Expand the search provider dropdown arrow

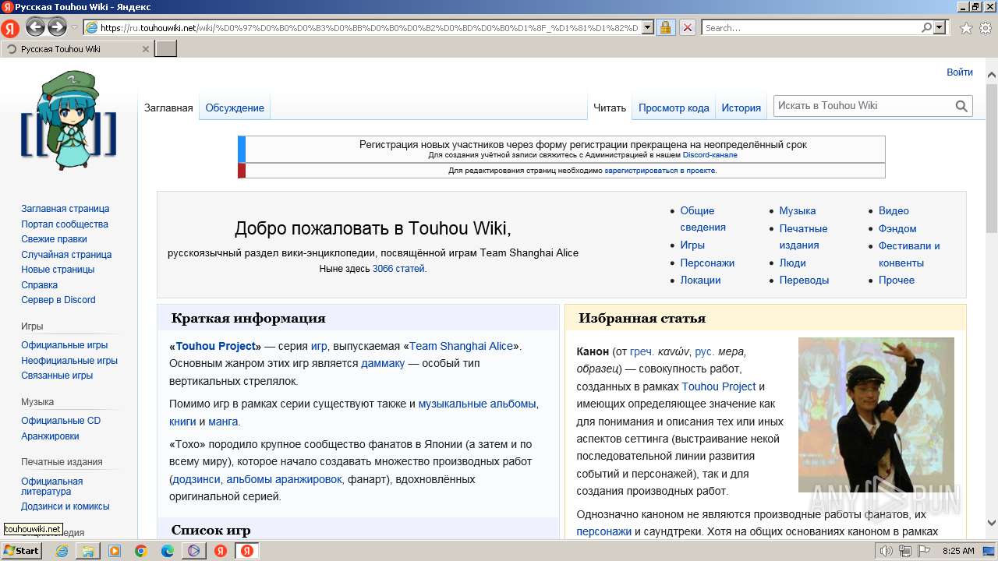(x=940, y=28)
